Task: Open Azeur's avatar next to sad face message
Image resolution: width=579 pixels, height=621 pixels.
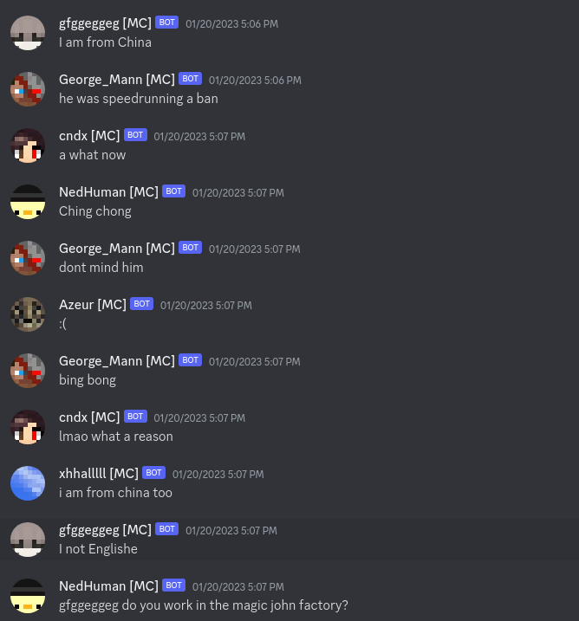Action: click(x=28, y=314)
